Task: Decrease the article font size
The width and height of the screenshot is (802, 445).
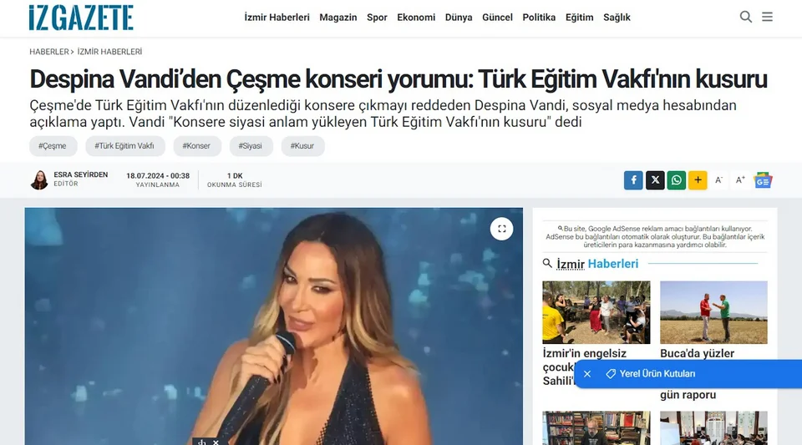Action: tap(718, 180)
